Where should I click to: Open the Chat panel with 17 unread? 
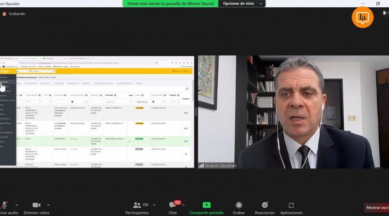click(x=173, y=205)
